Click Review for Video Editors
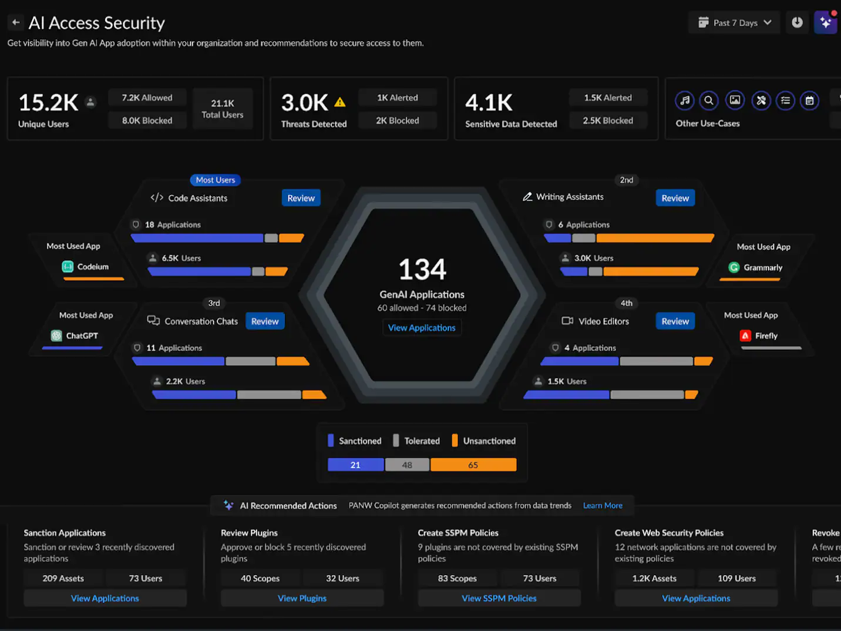 (x=675, y=321)
